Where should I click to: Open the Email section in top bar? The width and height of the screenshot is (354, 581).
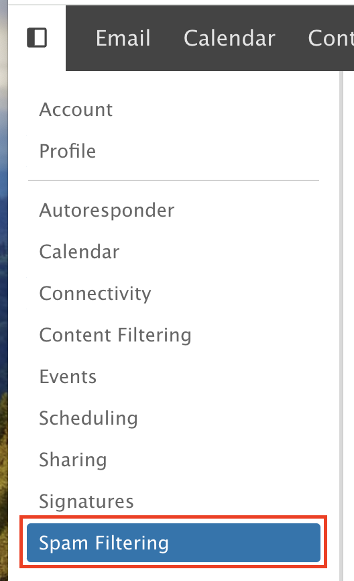pyautogui.click(x=123, y=38)
